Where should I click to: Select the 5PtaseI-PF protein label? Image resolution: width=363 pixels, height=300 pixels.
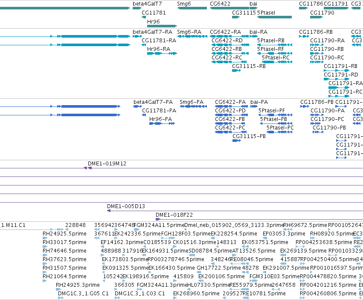[272, 111]
